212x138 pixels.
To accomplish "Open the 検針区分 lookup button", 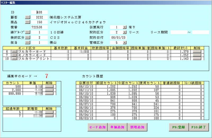I will pos(28,37).
